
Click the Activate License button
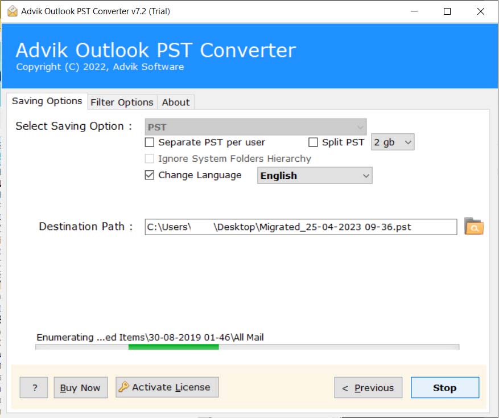(167, 387)
